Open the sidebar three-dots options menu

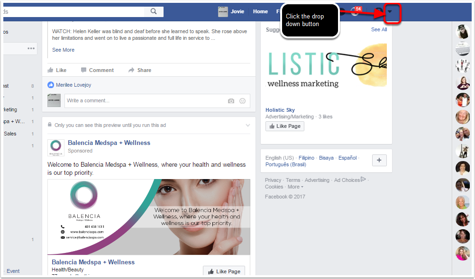click(x=31, y=48)
